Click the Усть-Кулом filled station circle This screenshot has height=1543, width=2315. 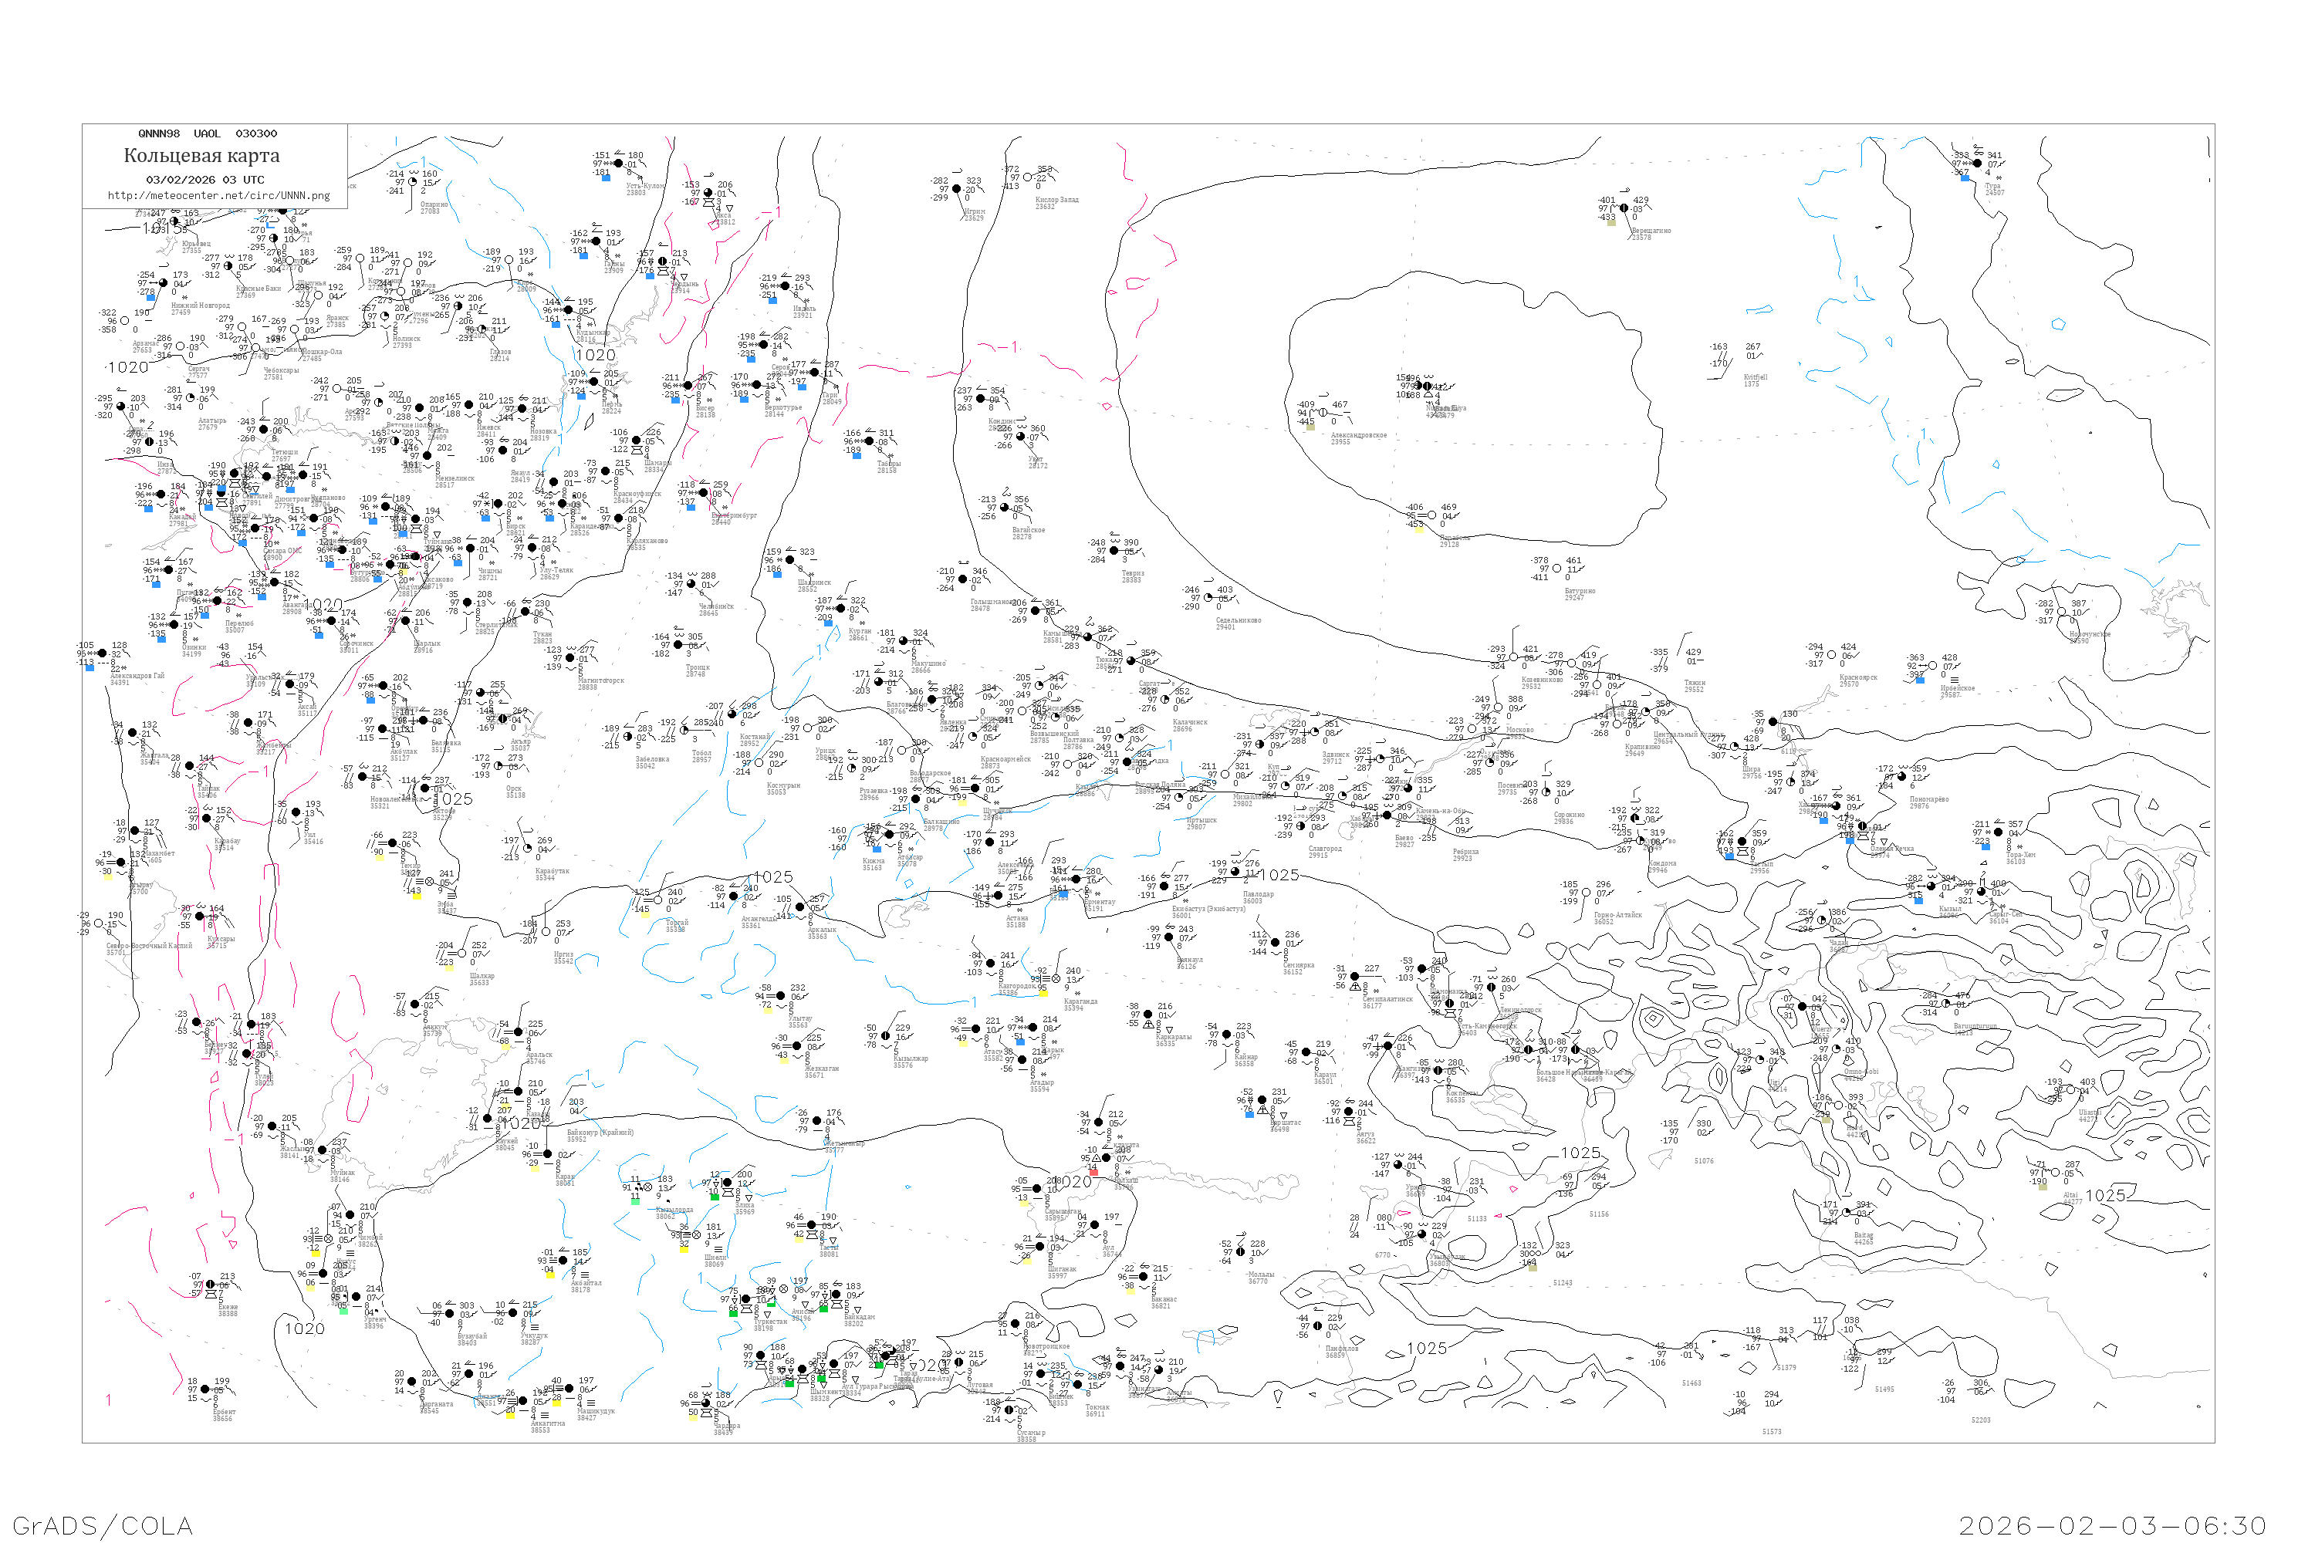[618, 164]
